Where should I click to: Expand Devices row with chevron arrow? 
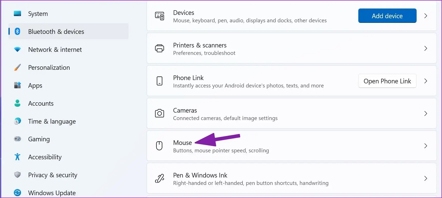426,16
